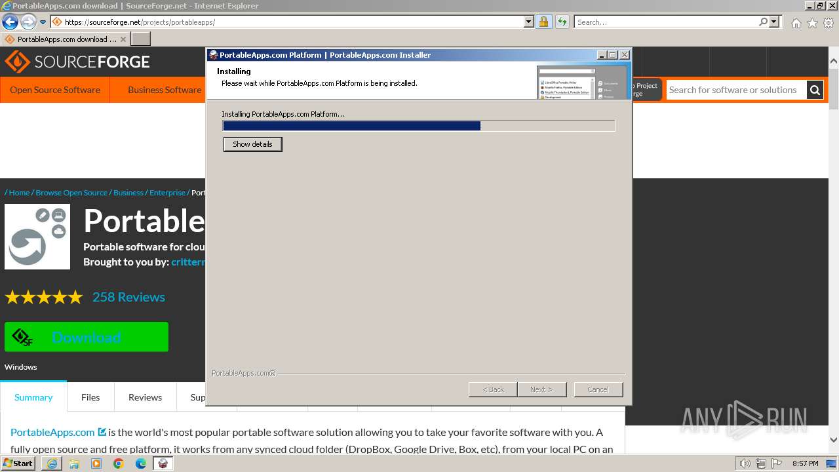Open File Explorer taskbar icon

tap(74, 463)
